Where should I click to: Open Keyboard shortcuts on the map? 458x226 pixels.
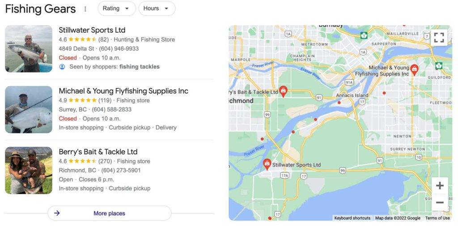(x=352, y=218)
